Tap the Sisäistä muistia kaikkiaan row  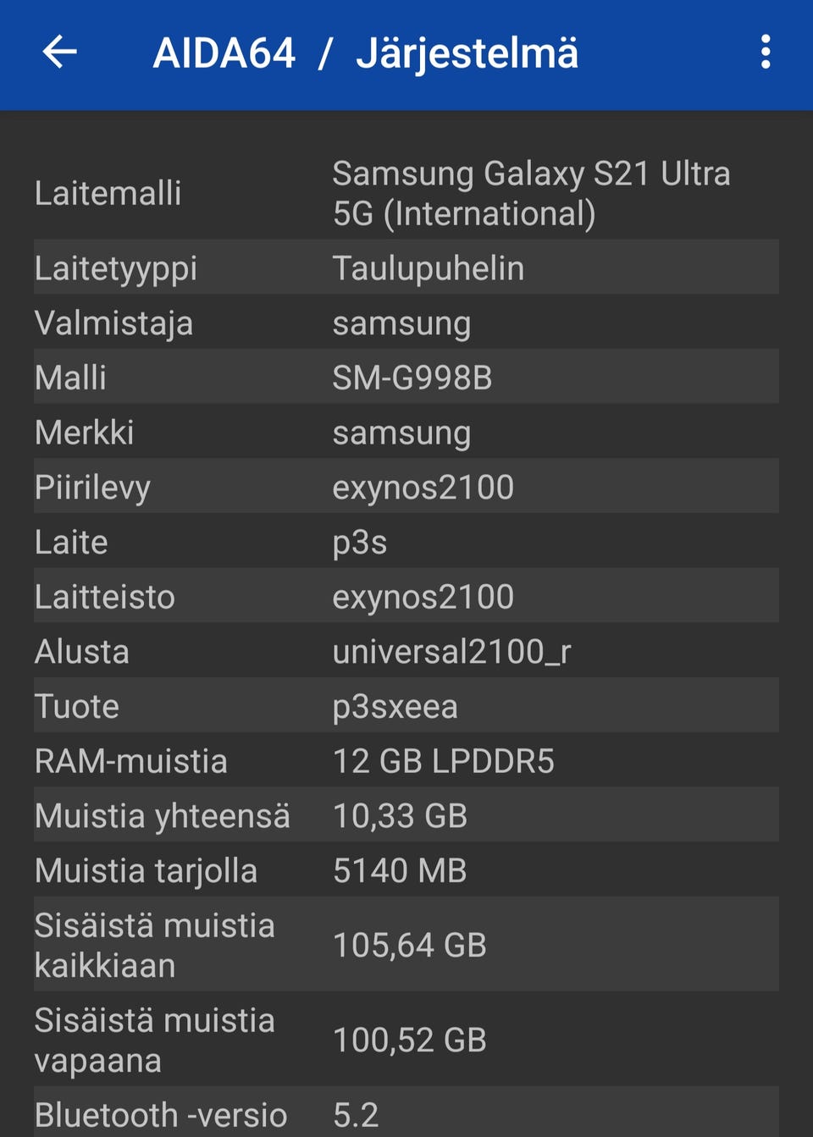(406, 945)
